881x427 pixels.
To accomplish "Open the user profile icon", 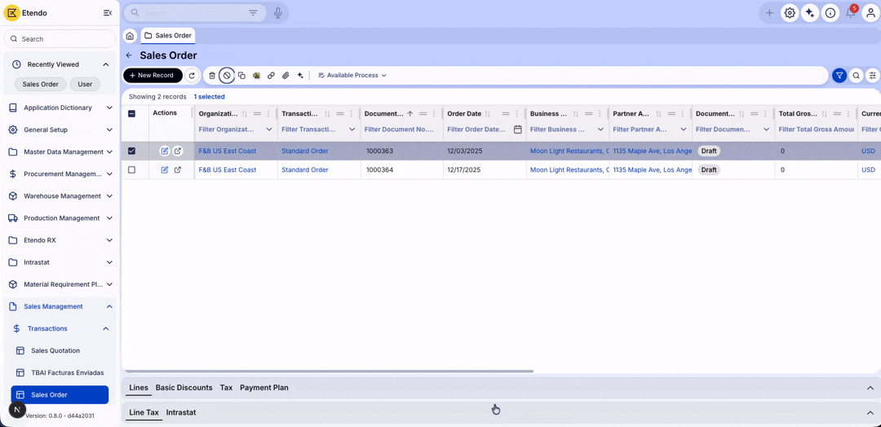I will click(x=870, y=13).
